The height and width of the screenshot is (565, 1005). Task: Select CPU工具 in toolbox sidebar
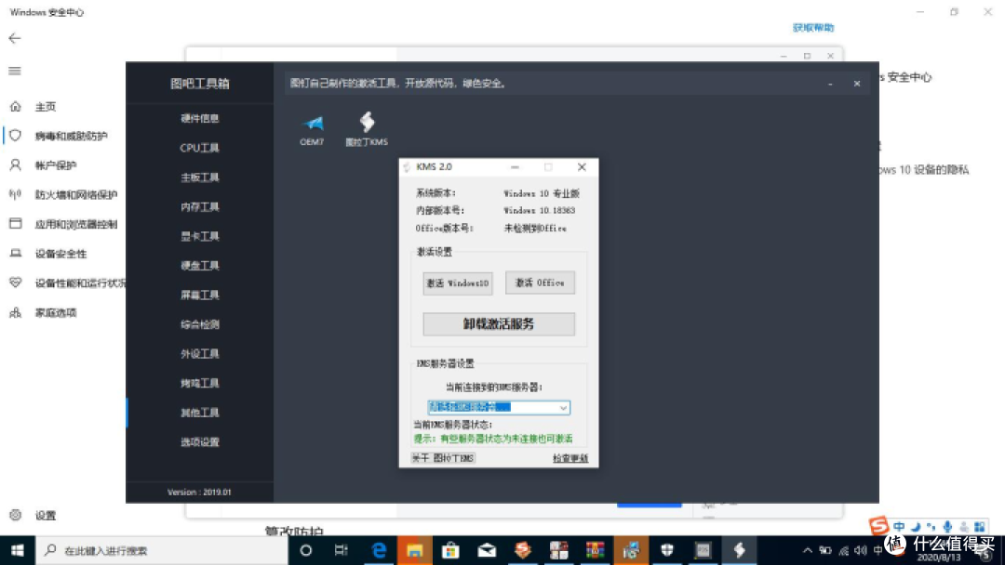[x=200, y=148]
